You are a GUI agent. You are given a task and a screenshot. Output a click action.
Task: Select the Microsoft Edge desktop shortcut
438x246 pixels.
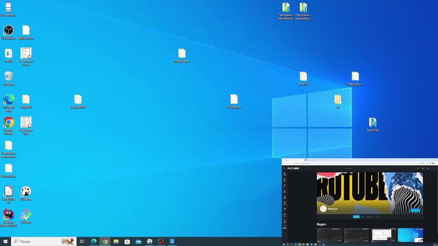9,103
